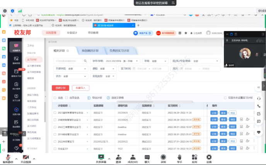Image resolution: width=266 pixels, height=165 pixels.
Task: Click the 批量导入 button
Action: point(80,88)
